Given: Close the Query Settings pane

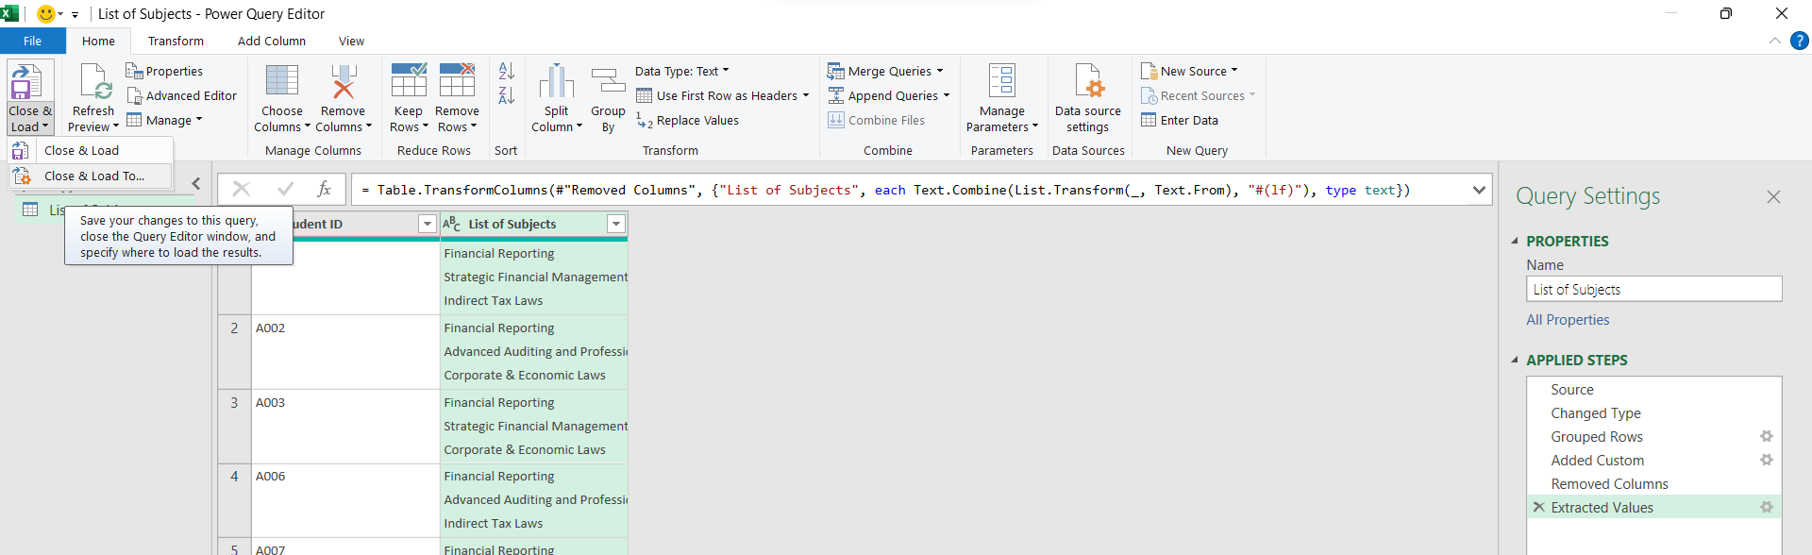Looking at the screenshot, I should pyautogui.click(x=1773, y=196).
